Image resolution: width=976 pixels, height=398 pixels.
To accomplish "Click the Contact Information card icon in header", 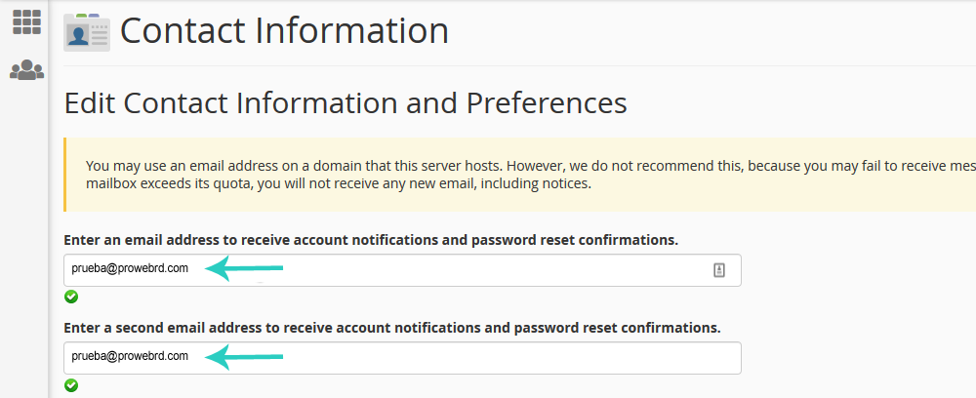I will pos(87,31).
